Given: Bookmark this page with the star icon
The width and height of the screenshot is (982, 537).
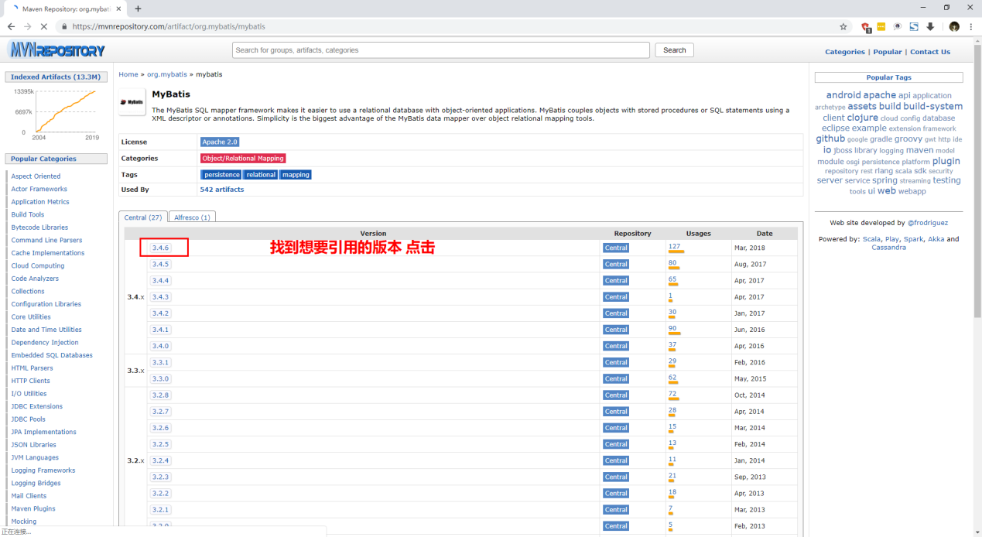Looking at the screenshot, I should [x=843, y=26].
